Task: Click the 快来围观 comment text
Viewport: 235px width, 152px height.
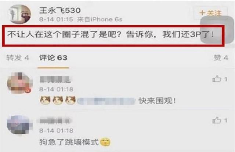Action: 157,101
